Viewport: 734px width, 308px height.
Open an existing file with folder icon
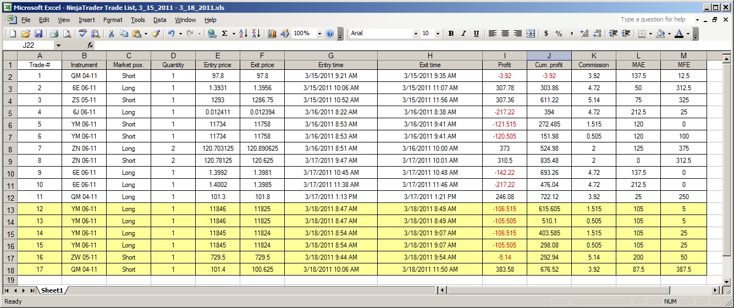[x=26, y=34]
